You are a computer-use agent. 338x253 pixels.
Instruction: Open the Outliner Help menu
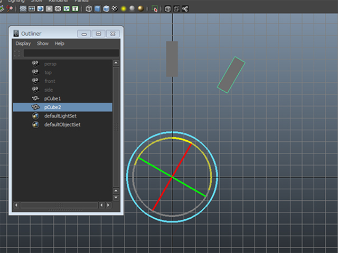(x=60, y=43)
